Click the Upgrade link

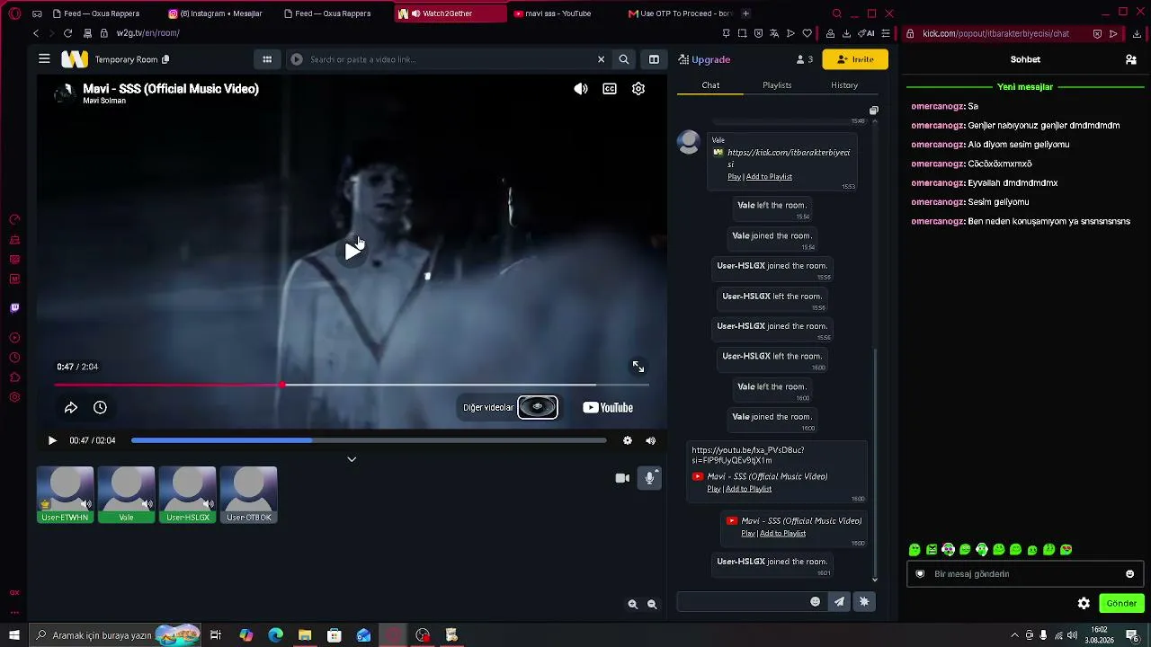click(x=704, y=59)
